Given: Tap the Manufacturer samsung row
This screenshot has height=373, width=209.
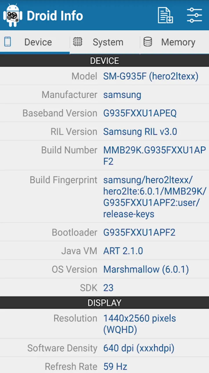Looking at the screenshot, I should [105, 95].
